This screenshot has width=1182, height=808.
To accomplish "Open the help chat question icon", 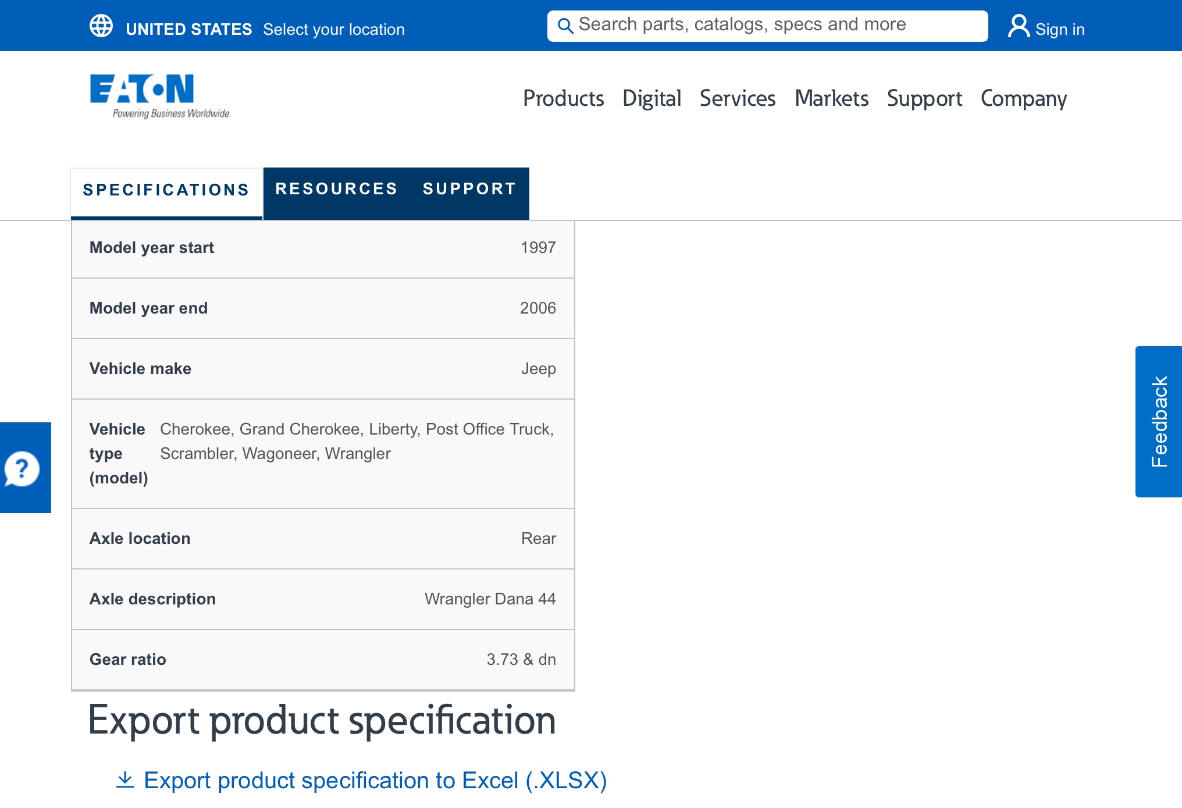I will (22, 468).
